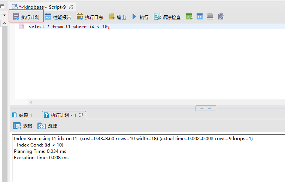This screenshot has height=182, width=285.
Task: Open the 执行日志 execution log
Action: pos(90,17)
